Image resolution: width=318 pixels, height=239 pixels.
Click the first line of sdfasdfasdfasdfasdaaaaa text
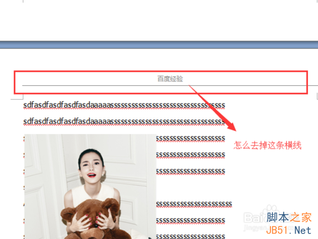coord(124,105)
